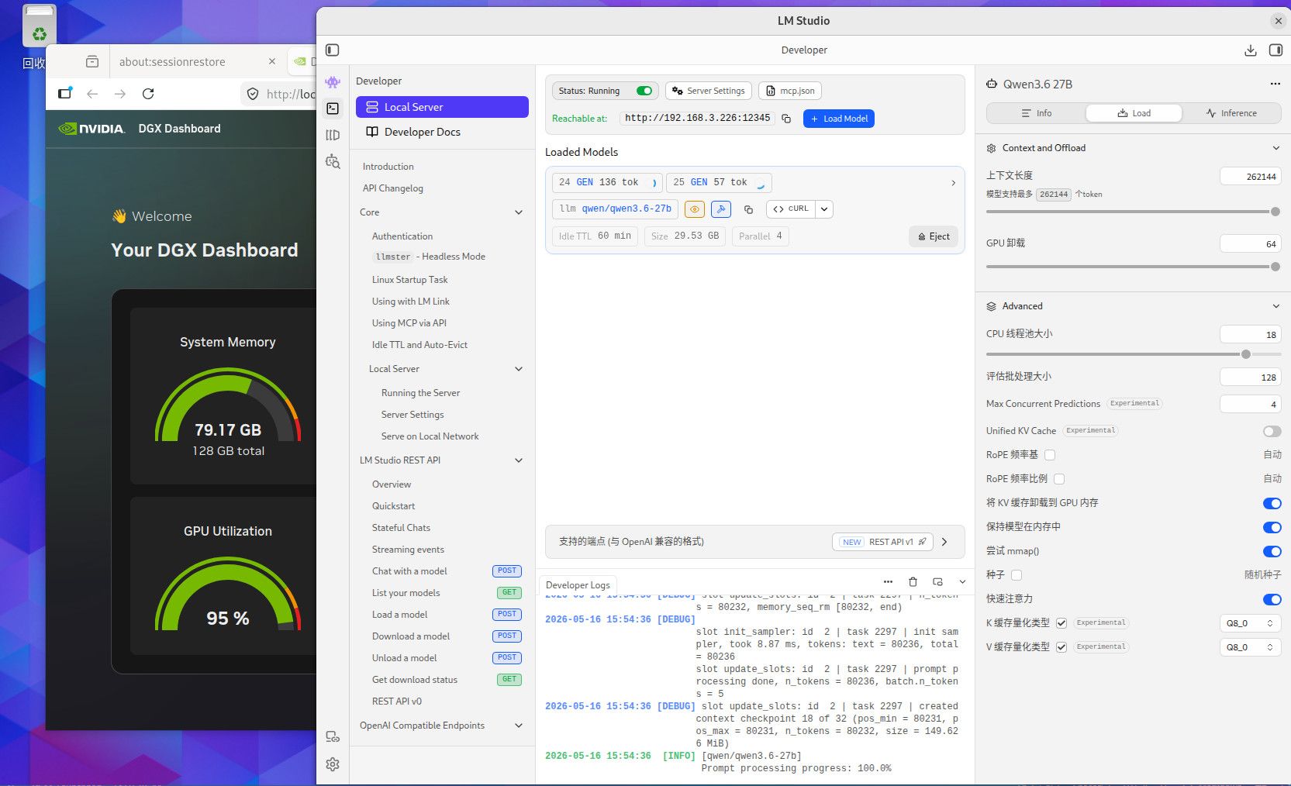Select V cache quantization type Q8_0 dropdown

pos(1250,647)
